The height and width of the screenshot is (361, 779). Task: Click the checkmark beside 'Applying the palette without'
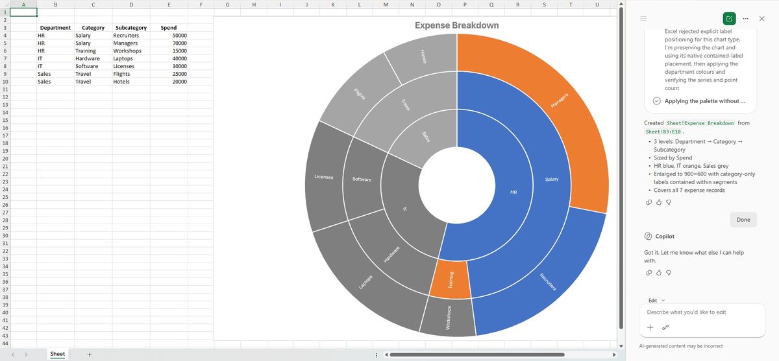tap(656, 101)
